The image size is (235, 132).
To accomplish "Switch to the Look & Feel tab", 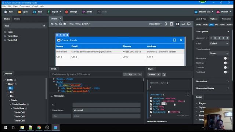I will coord(201,19).
